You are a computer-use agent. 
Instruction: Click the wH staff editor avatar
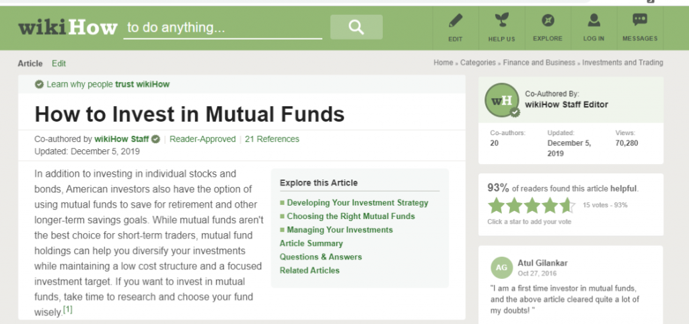tap(502, 100)
